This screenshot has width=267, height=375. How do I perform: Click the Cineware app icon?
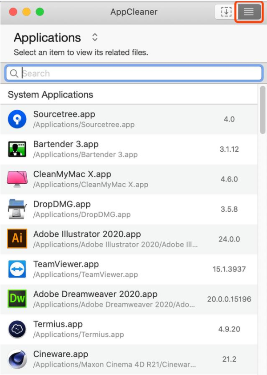point(17,359)
